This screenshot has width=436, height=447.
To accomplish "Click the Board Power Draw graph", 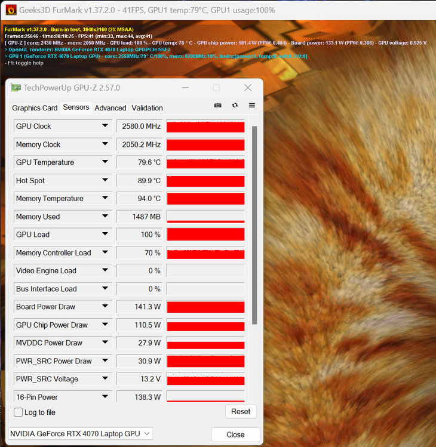I will 205,307.
